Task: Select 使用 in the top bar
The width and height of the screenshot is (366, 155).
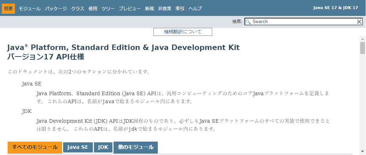Action: [x=93, y=9]
